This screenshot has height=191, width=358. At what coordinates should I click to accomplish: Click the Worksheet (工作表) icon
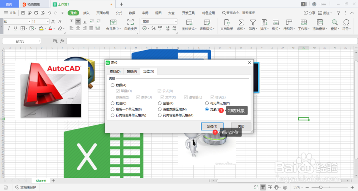pos(304,22)
